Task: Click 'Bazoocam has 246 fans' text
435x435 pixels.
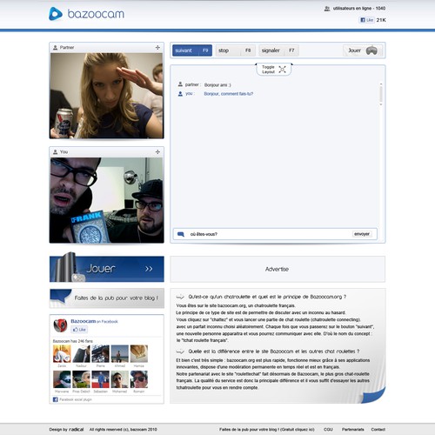Action: [73, 341]
